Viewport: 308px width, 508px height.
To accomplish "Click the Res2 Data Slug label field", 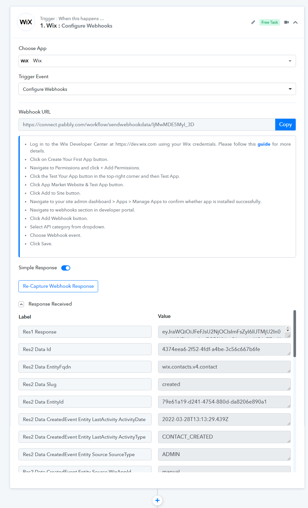I will point(85,384).
